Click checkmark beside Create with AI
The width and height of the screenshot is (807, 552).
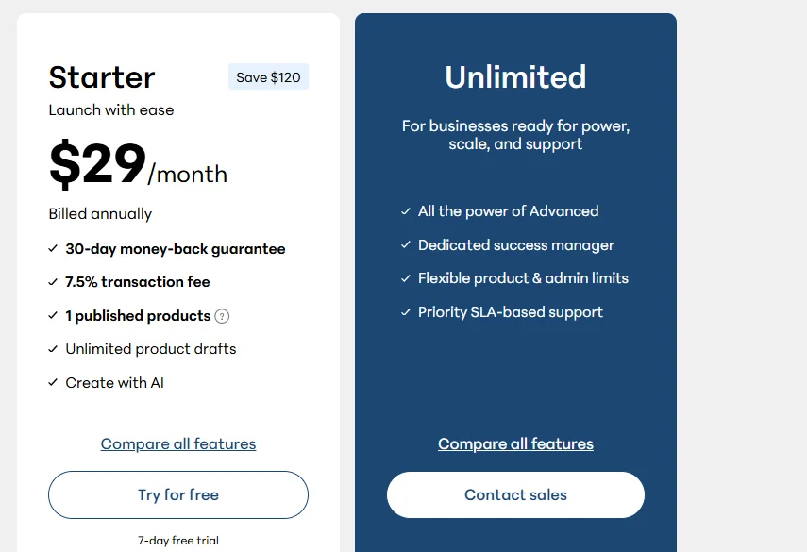[53, 383]
